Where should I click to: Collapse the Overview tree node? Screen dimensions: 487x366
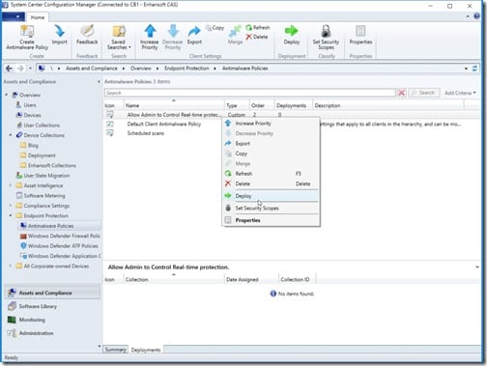coord(7,95)
